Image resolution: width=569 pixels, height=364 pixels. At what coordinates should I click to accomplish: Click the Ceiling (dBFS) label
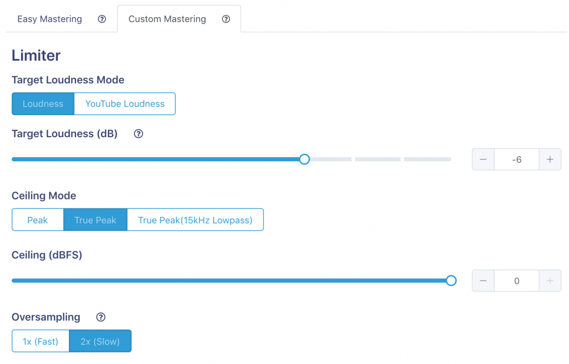[47, 255]
